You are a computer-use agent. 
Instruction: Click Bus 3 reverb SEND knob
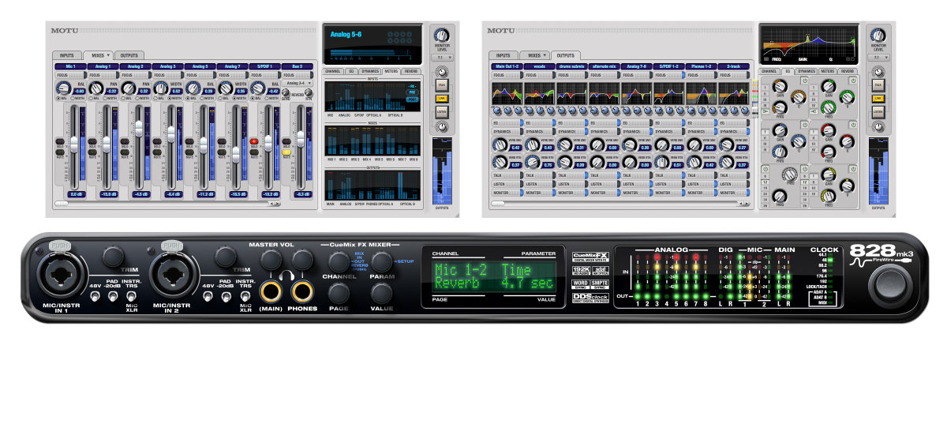(285, 92)
